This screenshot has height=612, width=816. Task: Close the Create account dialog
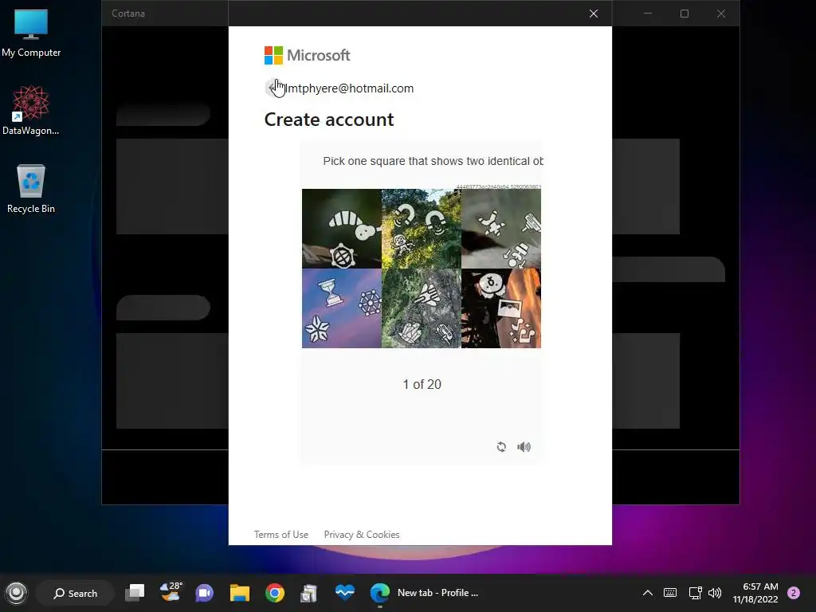coord(593,14)
